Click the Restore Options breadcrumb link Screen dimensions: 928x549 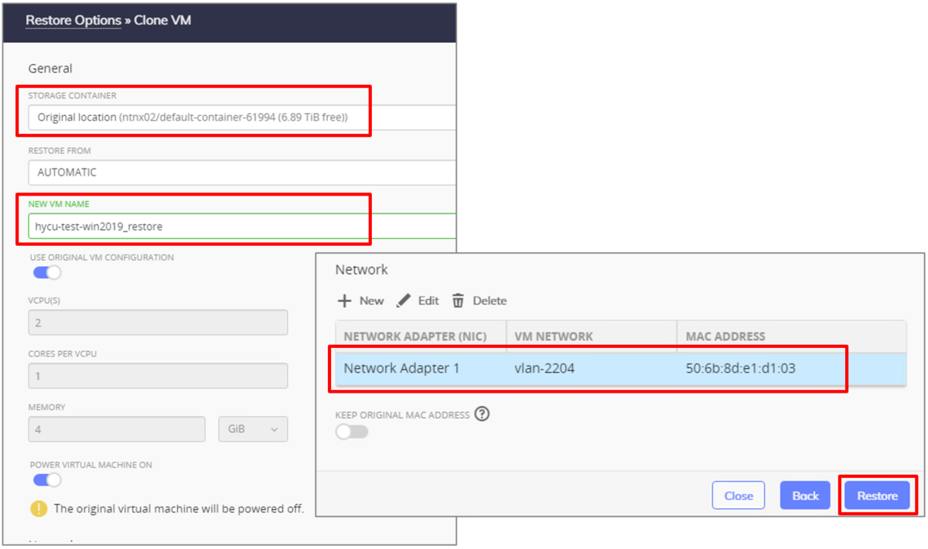pos(73,20)
